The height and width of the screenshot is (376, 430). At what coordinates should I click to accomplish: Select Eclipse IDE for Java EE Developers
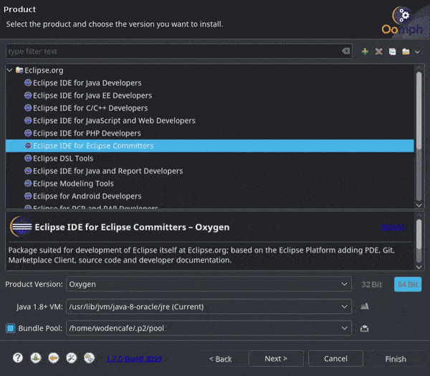(92, 95)
